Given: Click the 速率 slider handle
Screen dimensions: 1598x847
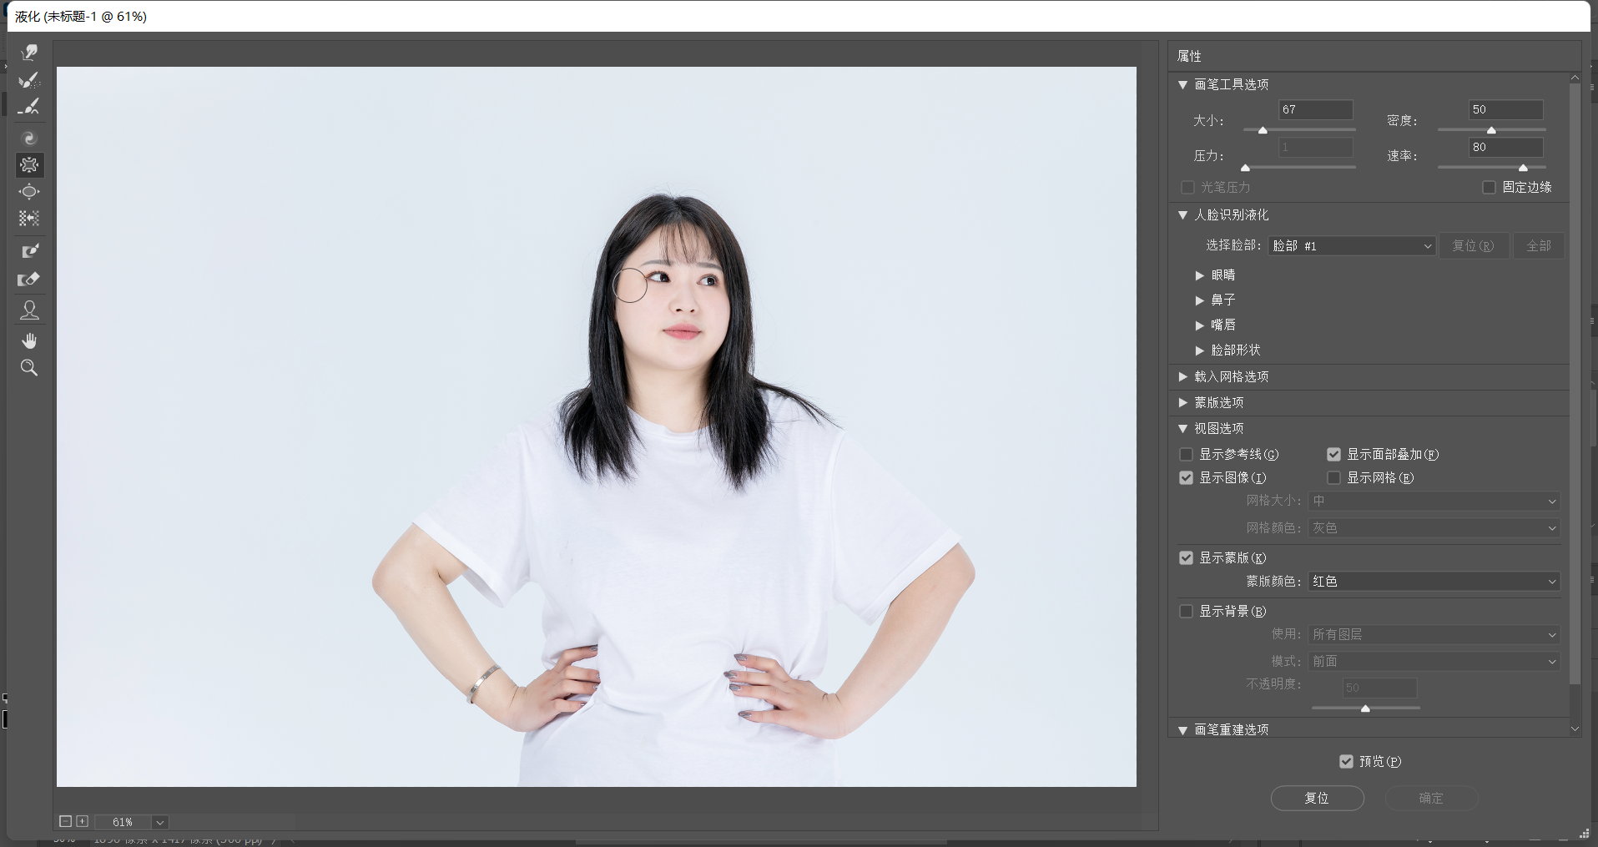Looking at the screenshot, I should click(1523, 168).
